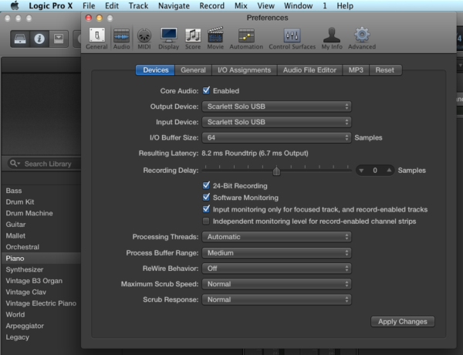Open the Processing Threads dropdown
The image size is (463, 355).
276,237
